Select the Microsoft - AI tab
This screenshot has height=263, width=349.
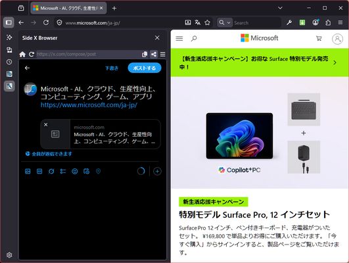(x=68, y=9)
